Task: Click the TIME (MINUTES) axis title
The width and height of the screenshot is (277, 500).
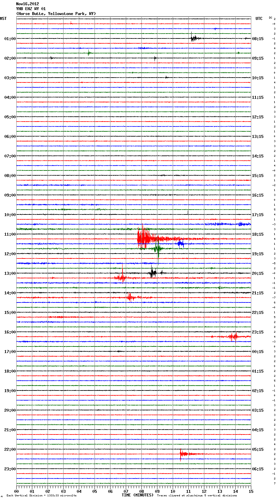Action: (138, 495)
